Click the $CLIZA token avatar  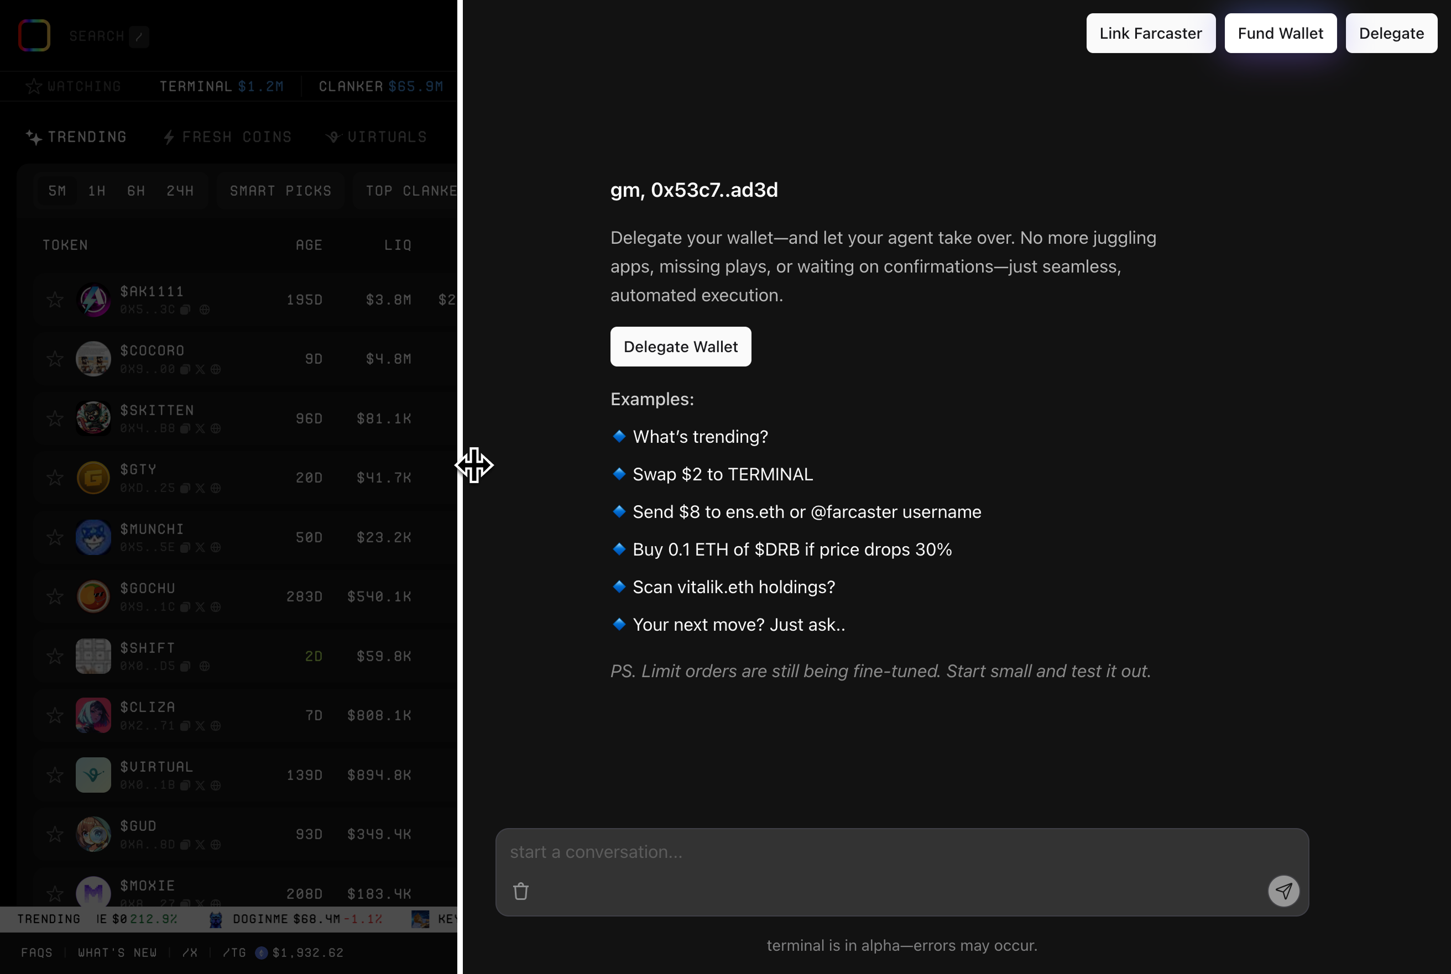93,715
